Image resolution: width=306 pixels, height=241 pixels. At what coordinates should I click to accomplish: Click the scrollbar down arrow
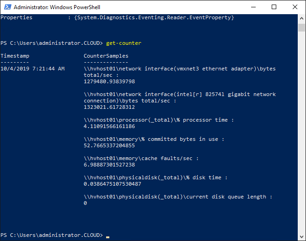tap(301, 237)
